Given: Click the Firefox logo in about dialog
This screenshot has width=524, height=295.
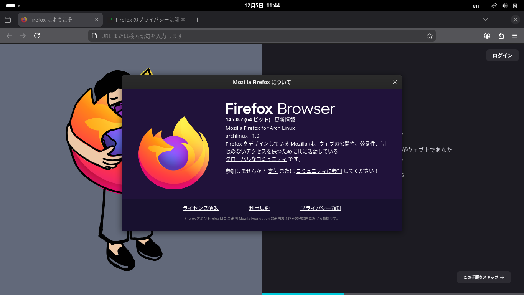Looking at the screenshot, I should coord(174,152).
